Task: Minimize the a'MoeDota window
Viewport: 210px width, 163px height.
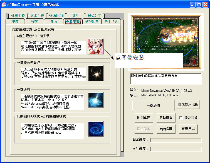Action: [192, 5]
